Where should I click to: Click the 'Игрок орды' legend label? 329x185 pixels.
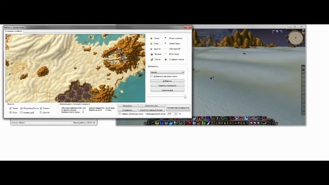[175, 44]
